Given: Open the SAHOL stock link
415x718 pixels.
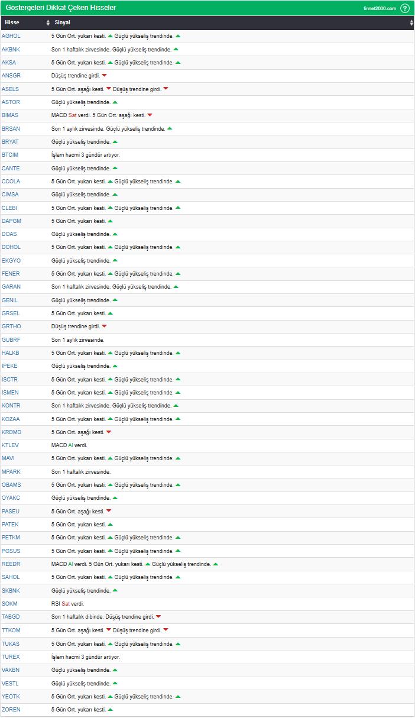Looking at the screenshot, I should coord(11,577).
